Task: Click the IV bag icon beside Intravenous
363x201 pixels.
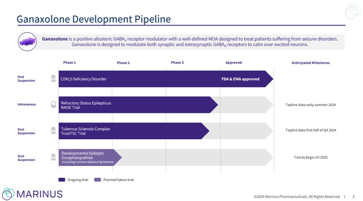Action: [x=53, y=105]
